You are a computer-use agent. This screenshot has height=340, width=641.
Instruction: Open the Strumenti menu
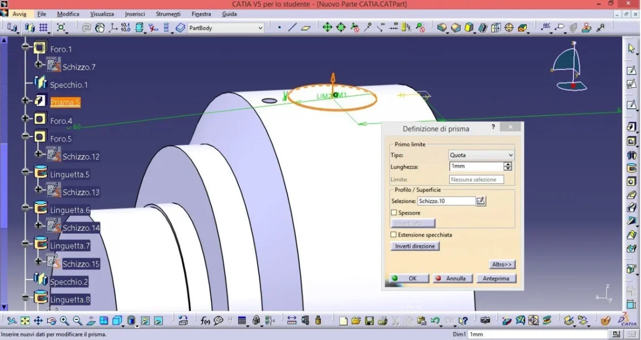click(x=168, y=14)
